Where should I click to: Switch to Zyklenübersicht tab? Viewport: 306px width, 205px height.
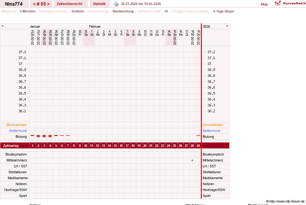pos(70,4)
